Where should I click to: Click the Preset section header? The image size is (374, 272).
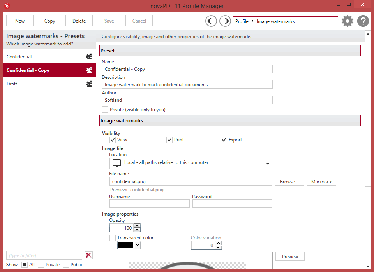pyautogui.click(x=230, y=51)
